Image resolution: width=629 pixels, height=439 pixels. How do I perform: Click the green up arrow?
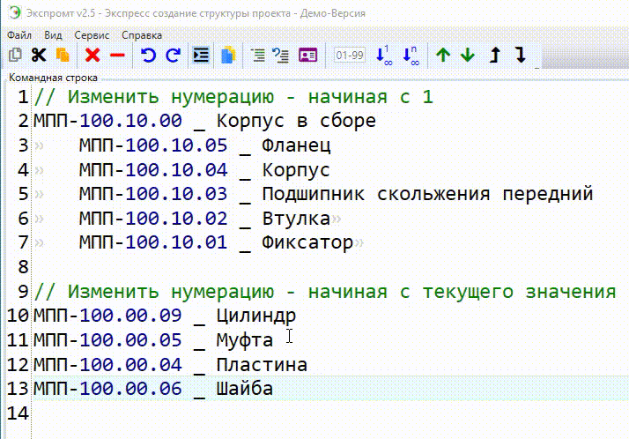(x=443, y=55)
